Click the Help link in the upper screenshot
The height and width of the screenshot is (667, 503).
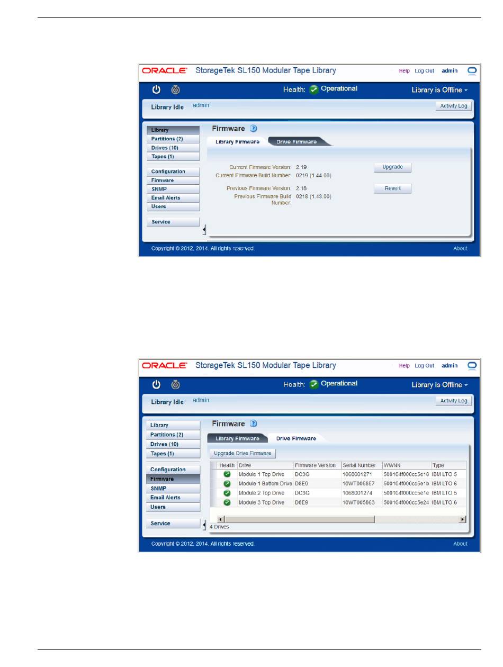405,71
